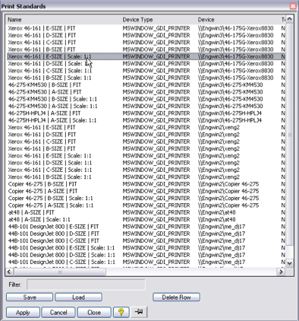
Task: Click the horizontal scrollbar left arrow
Action: tap(9, 272)
